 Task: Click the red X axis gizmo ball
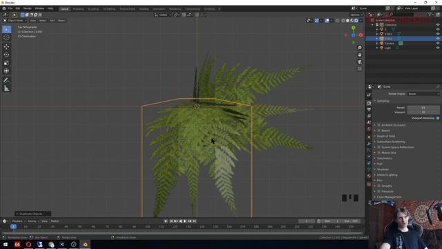pyautogui.click(x=361, y=35)
